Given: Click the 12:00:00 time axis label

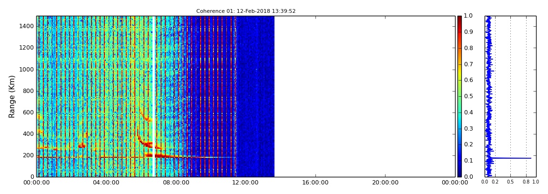Looking at the screenshot, I should (x=246, y=183).
